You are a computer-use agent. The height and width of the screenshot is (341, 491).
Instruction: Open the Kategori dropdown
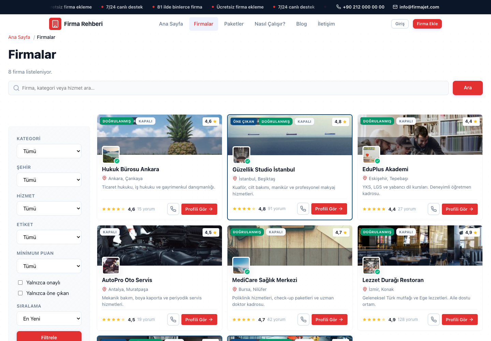[49, 151]
